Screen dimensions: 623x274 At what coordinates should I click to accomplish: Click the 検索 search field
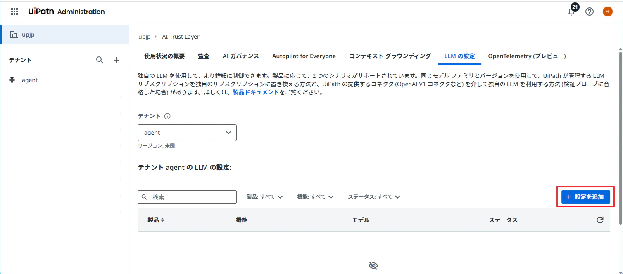187,197
